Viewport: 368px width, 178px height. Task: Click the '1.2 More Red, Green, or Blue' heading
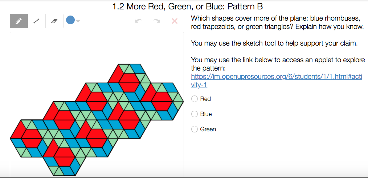click(188, 7)
